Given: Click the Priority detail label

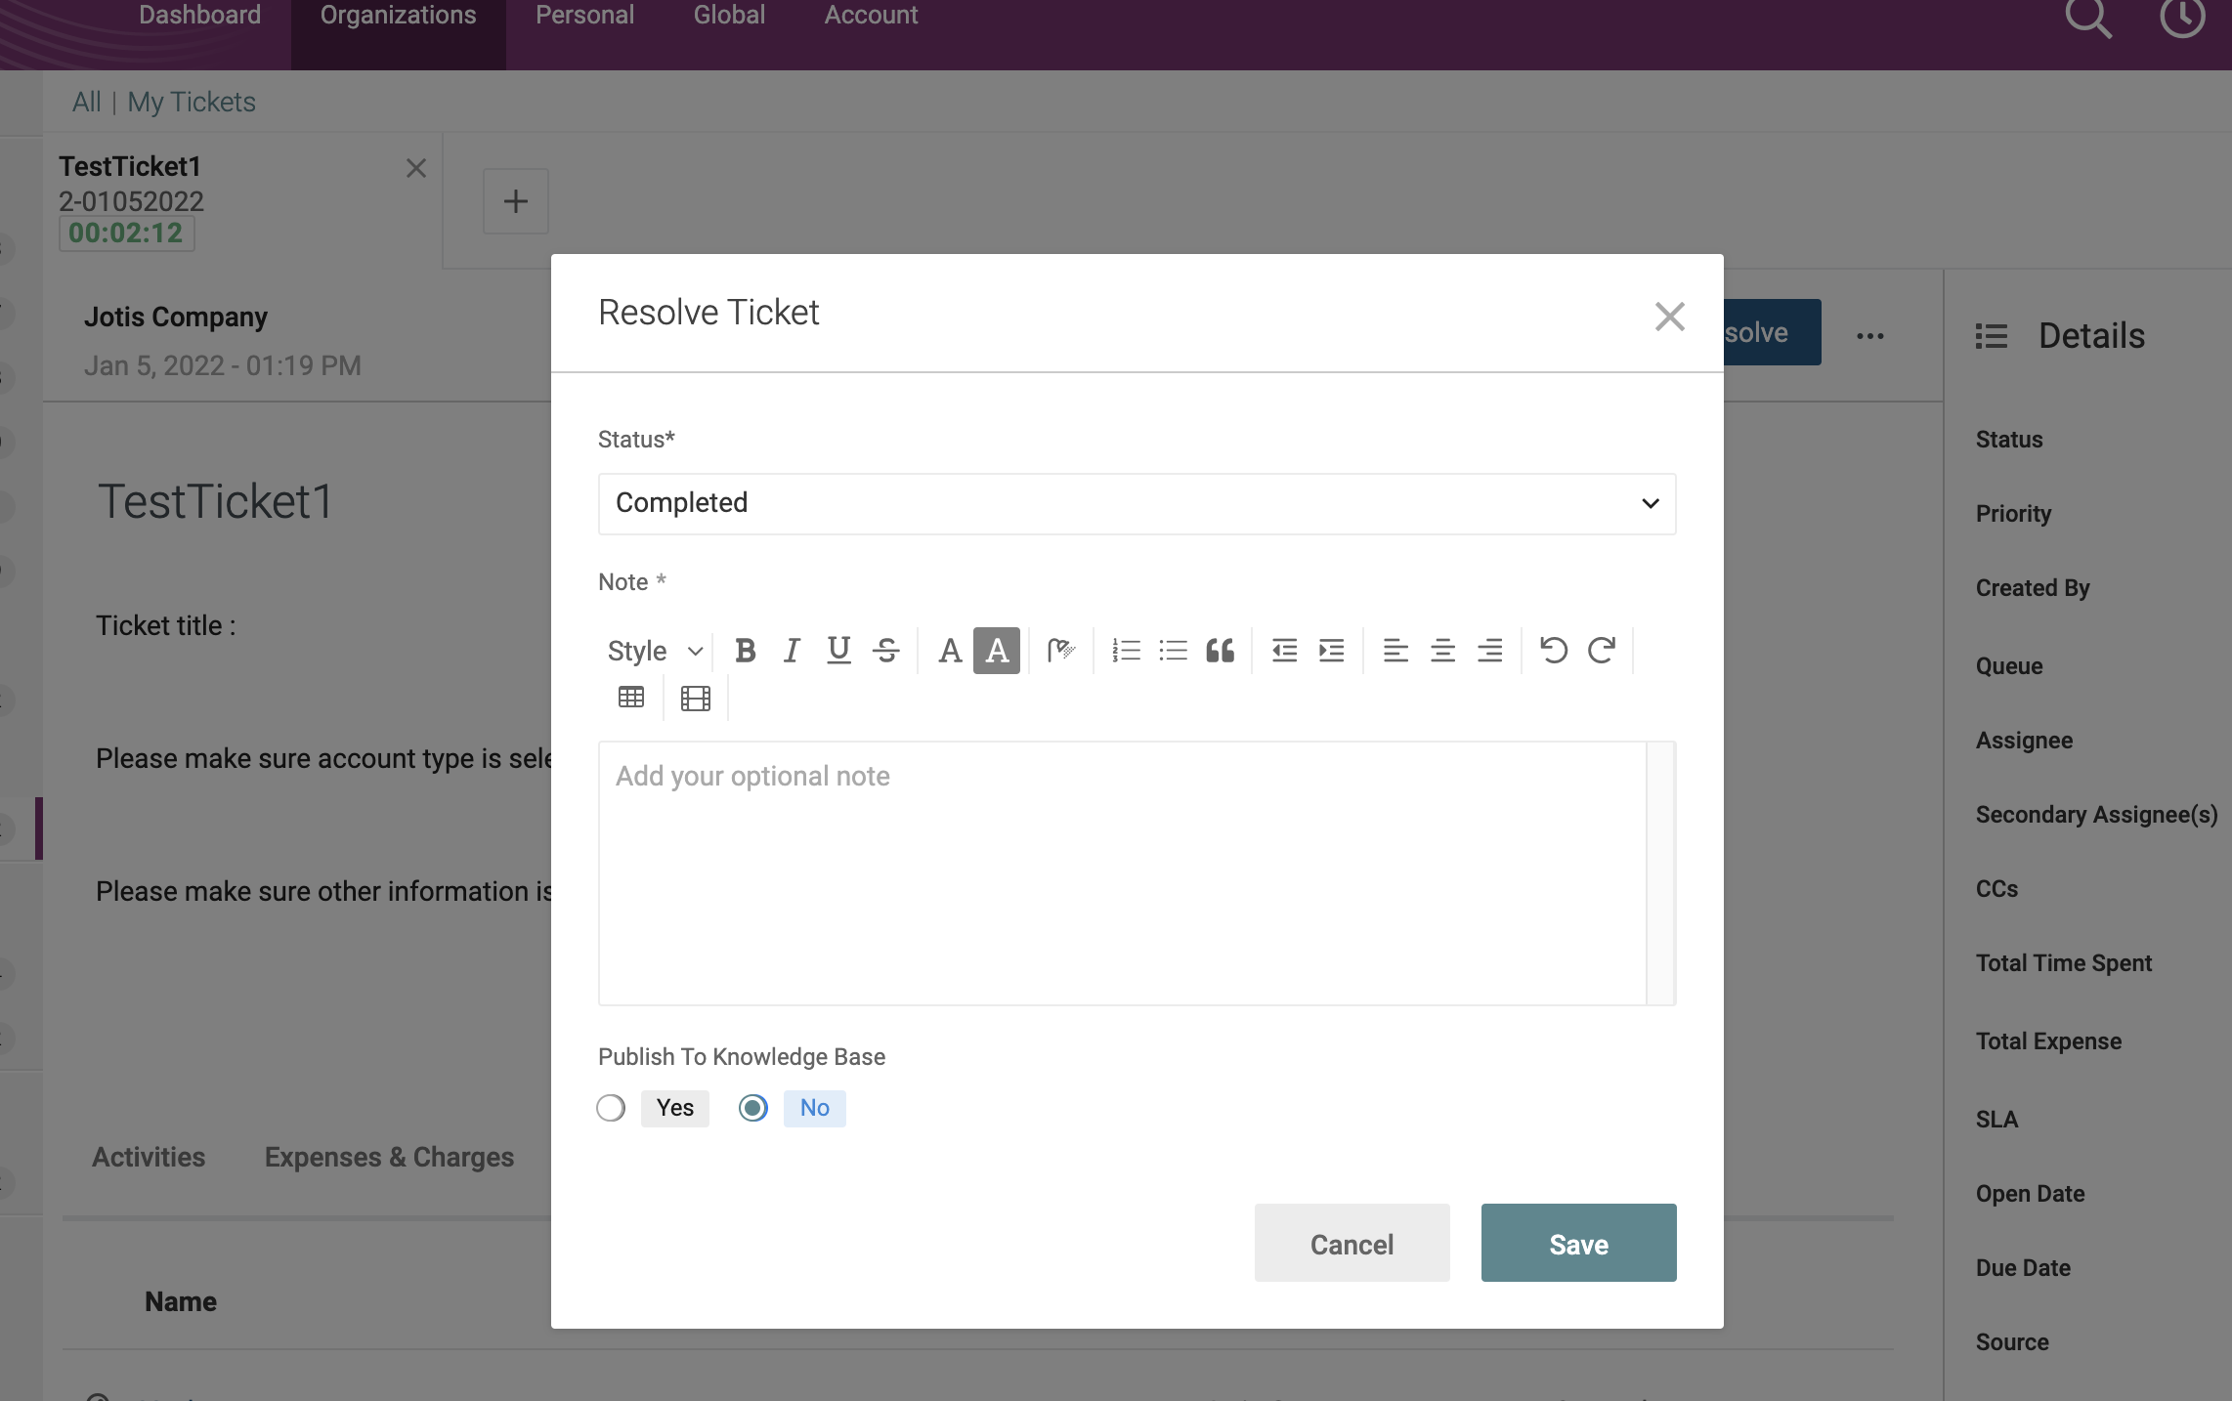Looking at the screenshot, I should pos(2013,514).
